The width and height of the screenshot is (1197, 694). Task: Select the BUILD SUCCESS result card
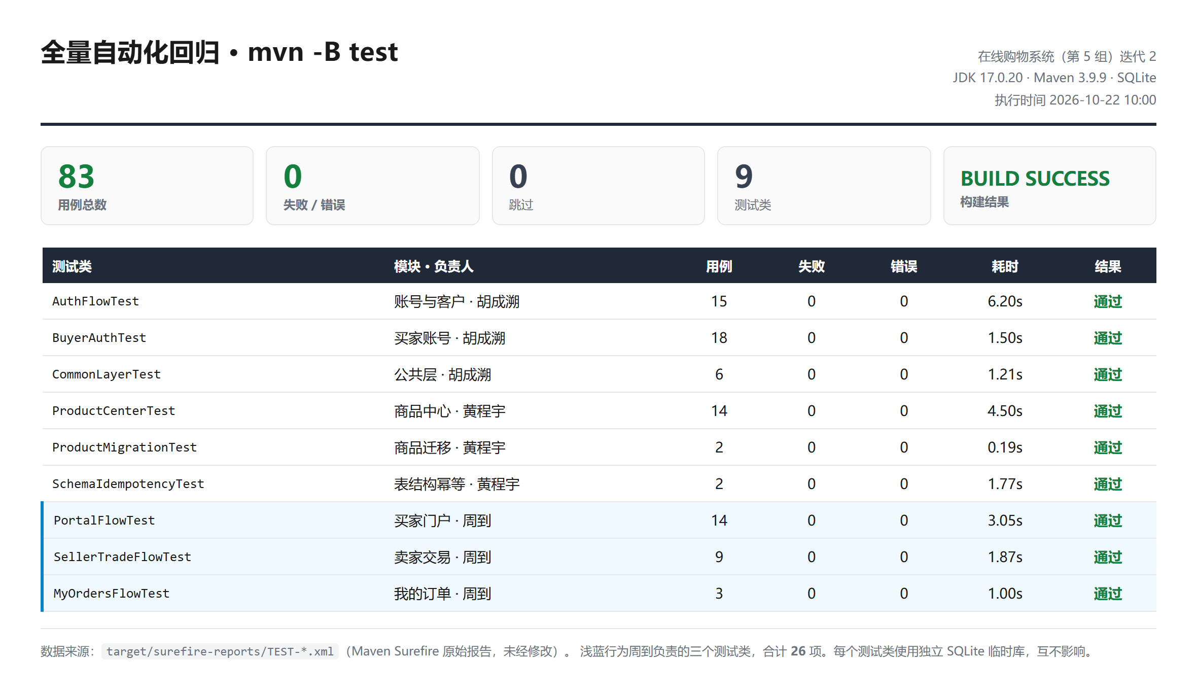(x=1049, y=186)
